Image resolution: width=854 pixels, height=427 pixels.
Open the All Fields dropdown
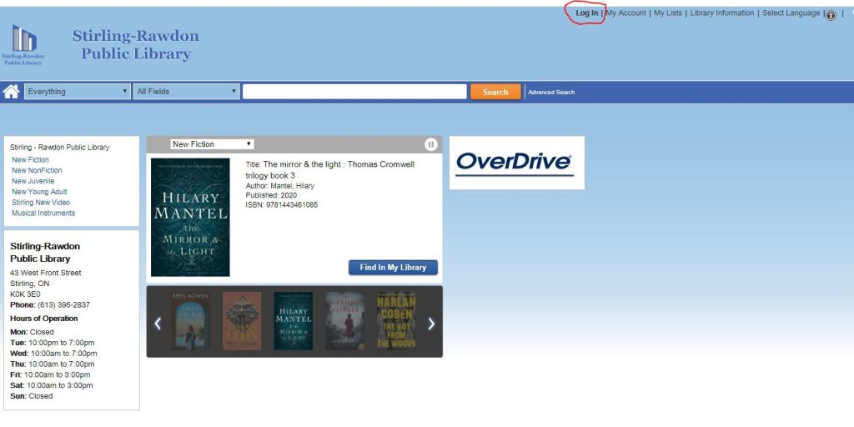pos(187,92)
